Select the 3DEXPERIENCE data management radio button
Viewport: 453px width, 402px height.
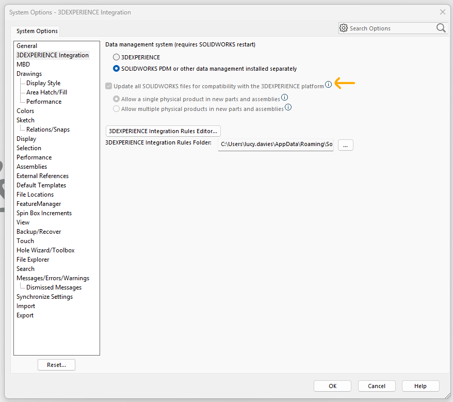[x=116, y=57]
